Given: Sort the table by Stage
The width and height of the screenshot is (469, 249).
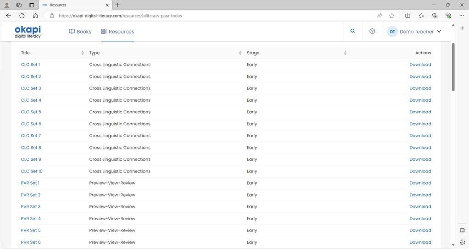Looking at the screenshot, I should [x=345, y=53].
